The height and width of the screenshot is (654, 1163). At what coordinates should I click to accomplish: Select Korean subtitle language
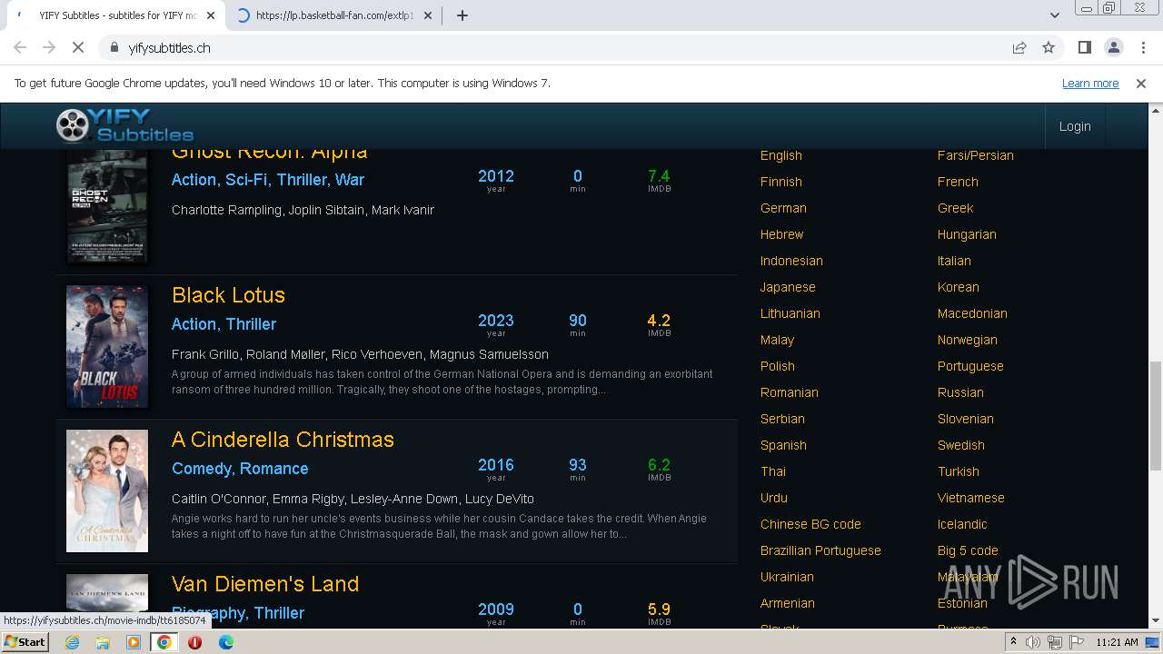click(959, 287)
